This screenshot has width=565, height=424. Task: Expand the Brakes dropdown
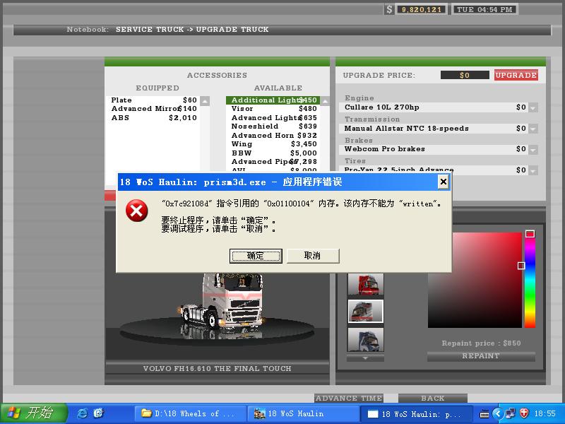click(533, 149)
